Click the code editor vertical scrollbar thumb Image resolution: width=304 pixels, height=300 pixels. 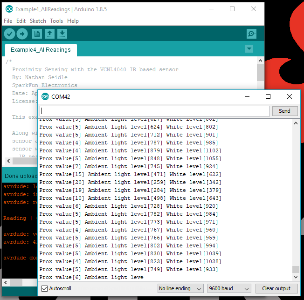pos(260,73)
